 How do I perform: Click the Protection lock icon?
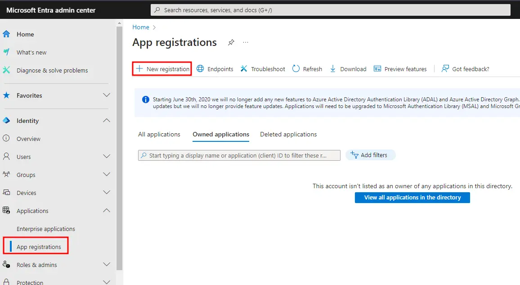(6, 282)
